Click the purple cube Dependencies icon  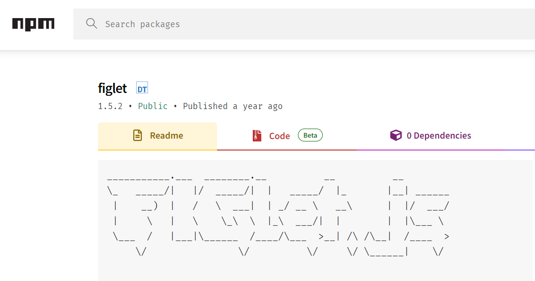396,135
